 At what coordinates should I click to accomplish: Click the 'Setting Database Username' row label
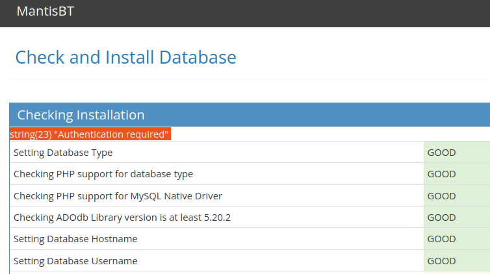[75, 260]
